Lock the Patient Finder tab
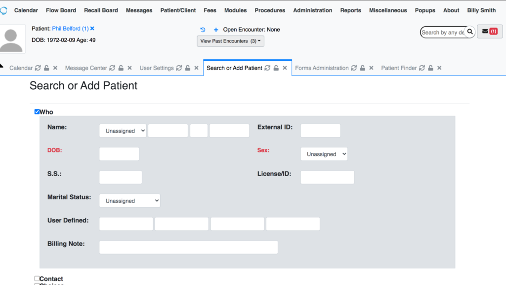The height and width of the screenshot is (285, 506). pyautogui.click(x=430, y=68)
